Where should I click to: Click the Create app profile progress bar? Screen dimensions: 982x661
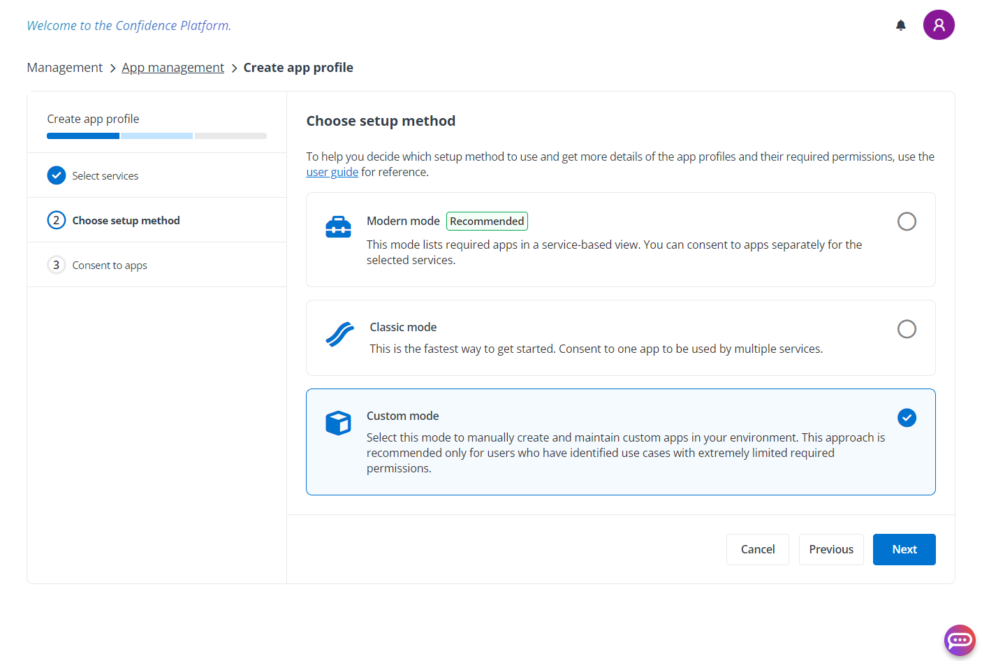156,136
